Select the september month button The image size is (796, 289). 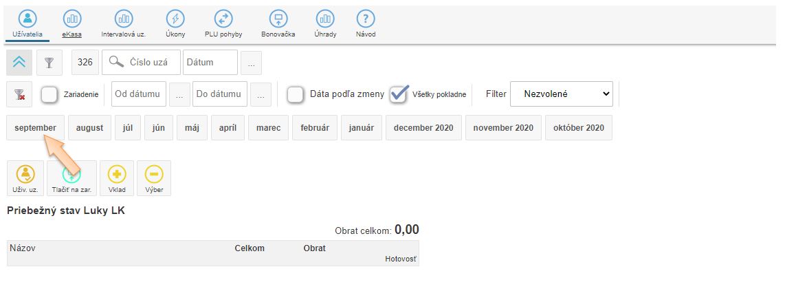[36, 128]
